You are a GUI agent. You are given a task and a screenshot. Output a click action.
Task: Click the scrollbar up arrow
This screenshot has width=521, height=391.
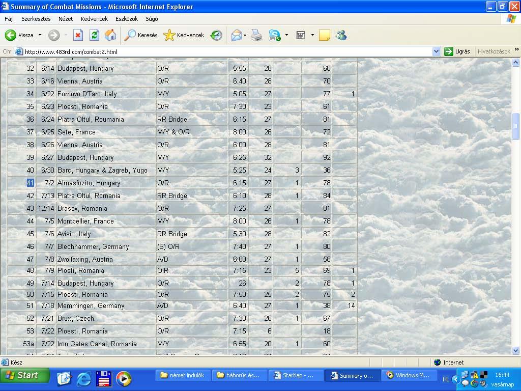click(x=515, y=62)
